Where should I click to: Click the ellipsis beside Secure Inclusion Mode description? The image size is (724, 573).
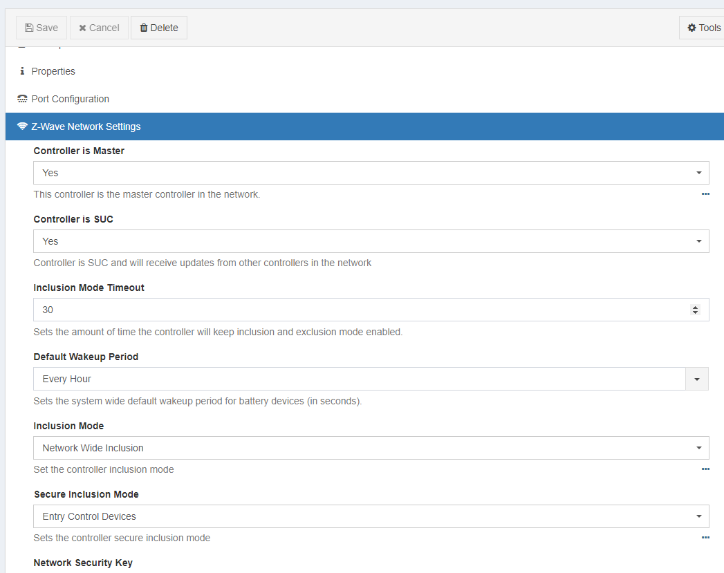pyautogui.click(x=705, y=538)
